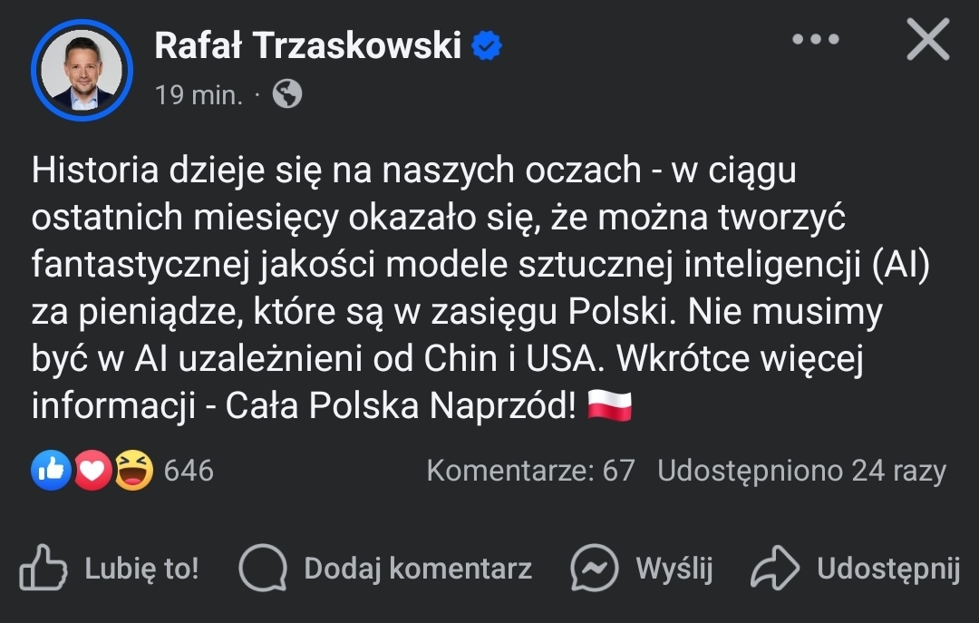
Task: Close the post with the X
Action: point(927,41)
